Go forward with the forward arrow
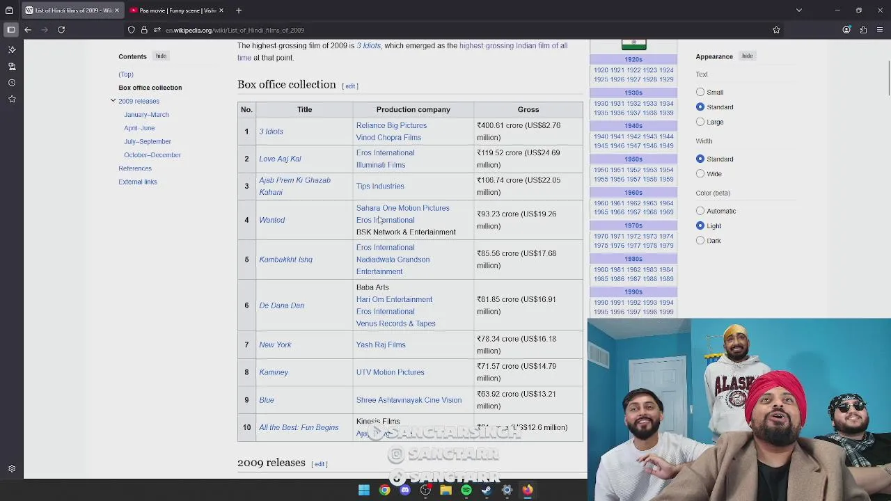Viewport: 891px width, 501px height. click(45, 30)
